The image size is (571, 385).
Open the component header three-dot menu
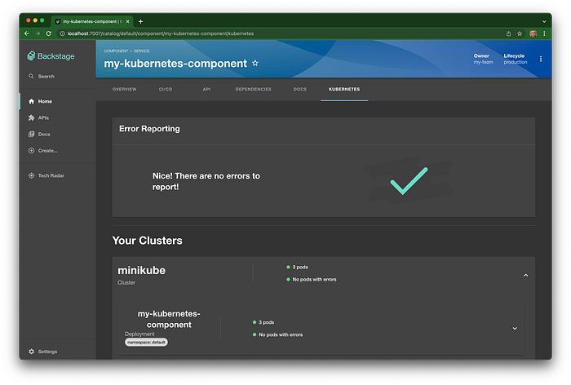[541, 59]
